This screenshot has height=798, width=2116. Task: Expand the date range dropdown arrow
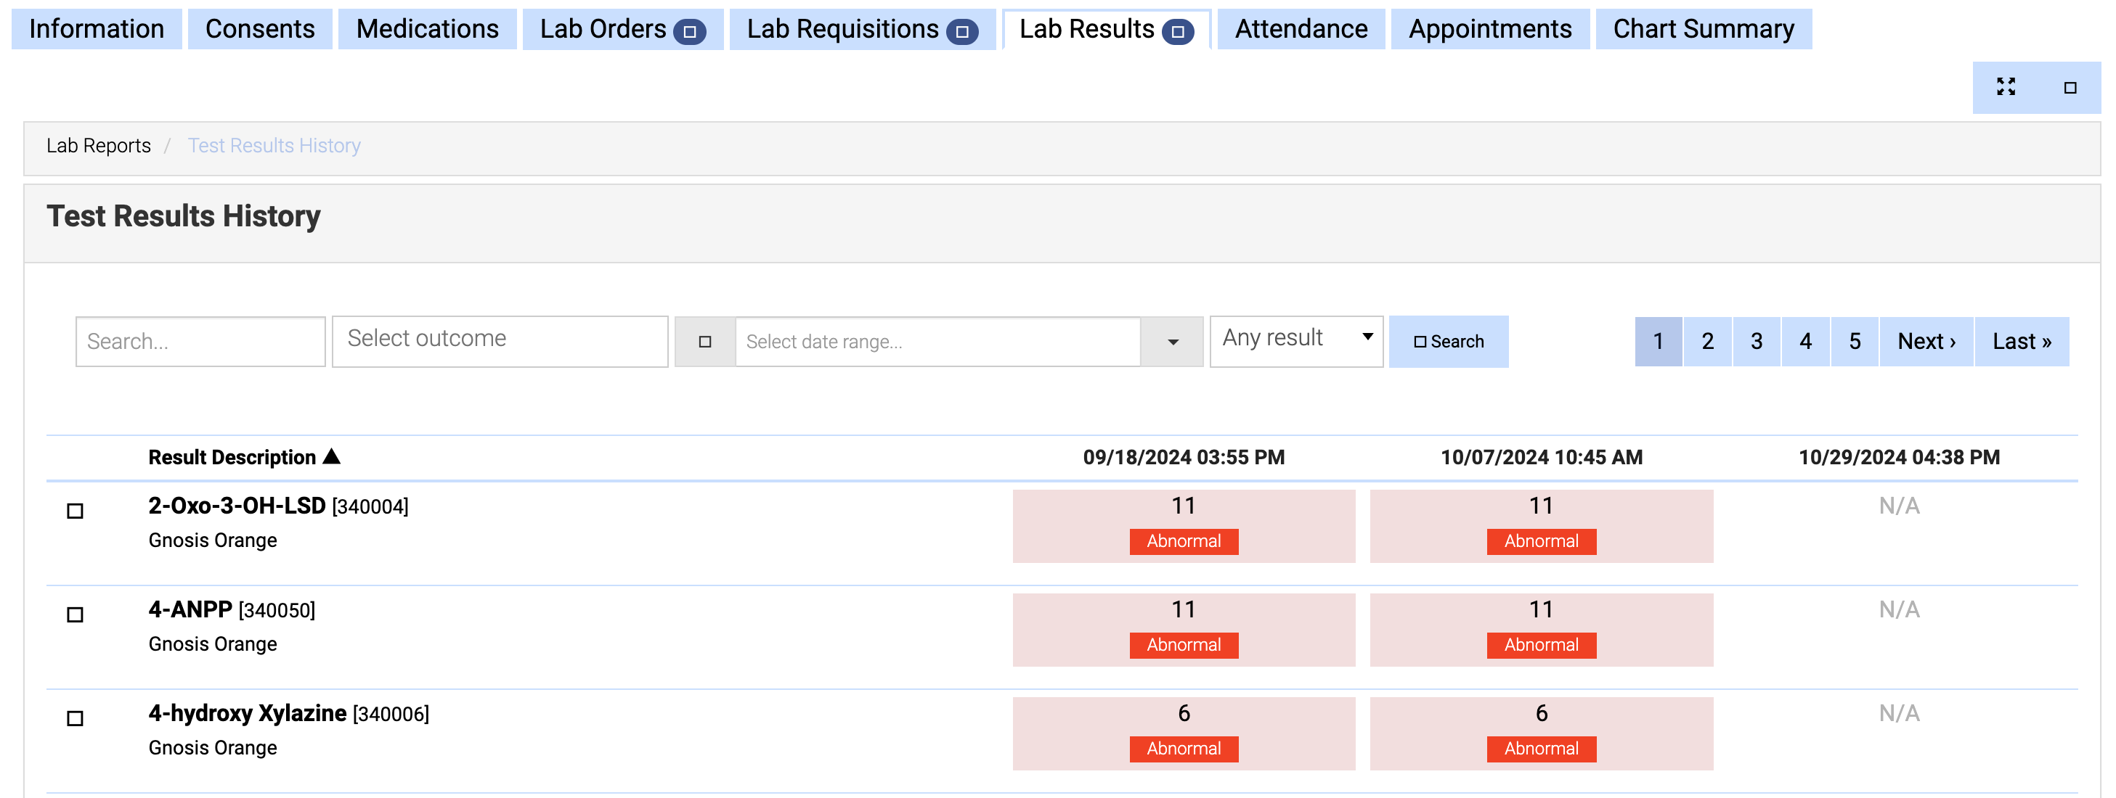click(x=1172, y=342)
